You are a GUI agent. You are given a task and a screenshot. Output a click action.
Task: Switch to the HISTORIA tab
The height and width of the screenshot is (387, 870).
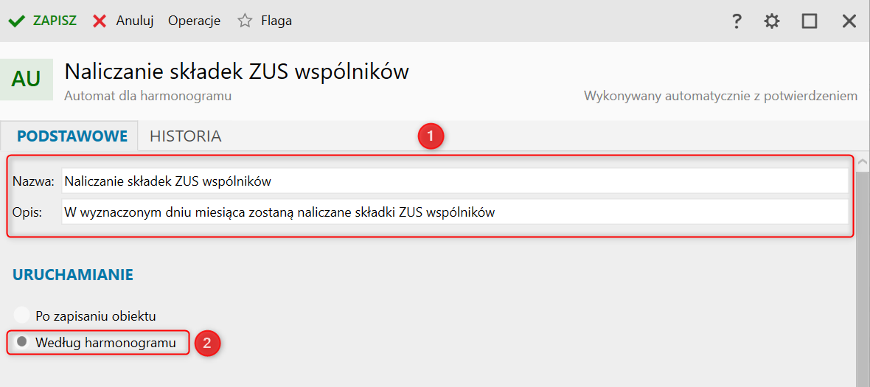point(185,136)
